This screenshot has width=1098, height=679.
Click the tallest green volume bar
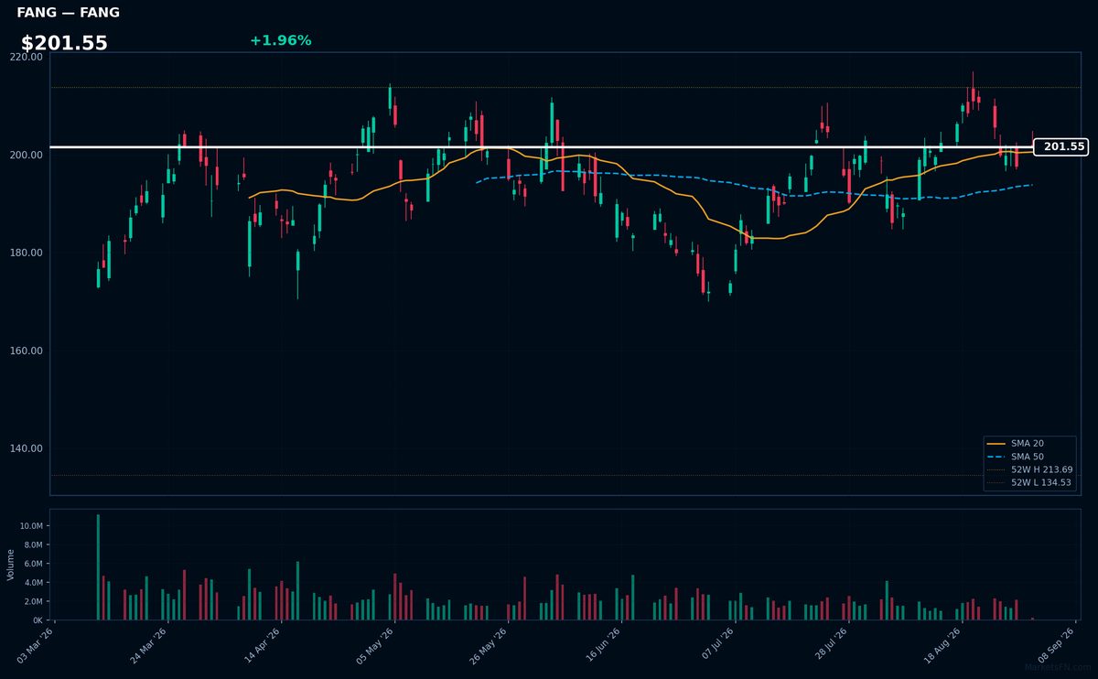[x=98, y=567]
